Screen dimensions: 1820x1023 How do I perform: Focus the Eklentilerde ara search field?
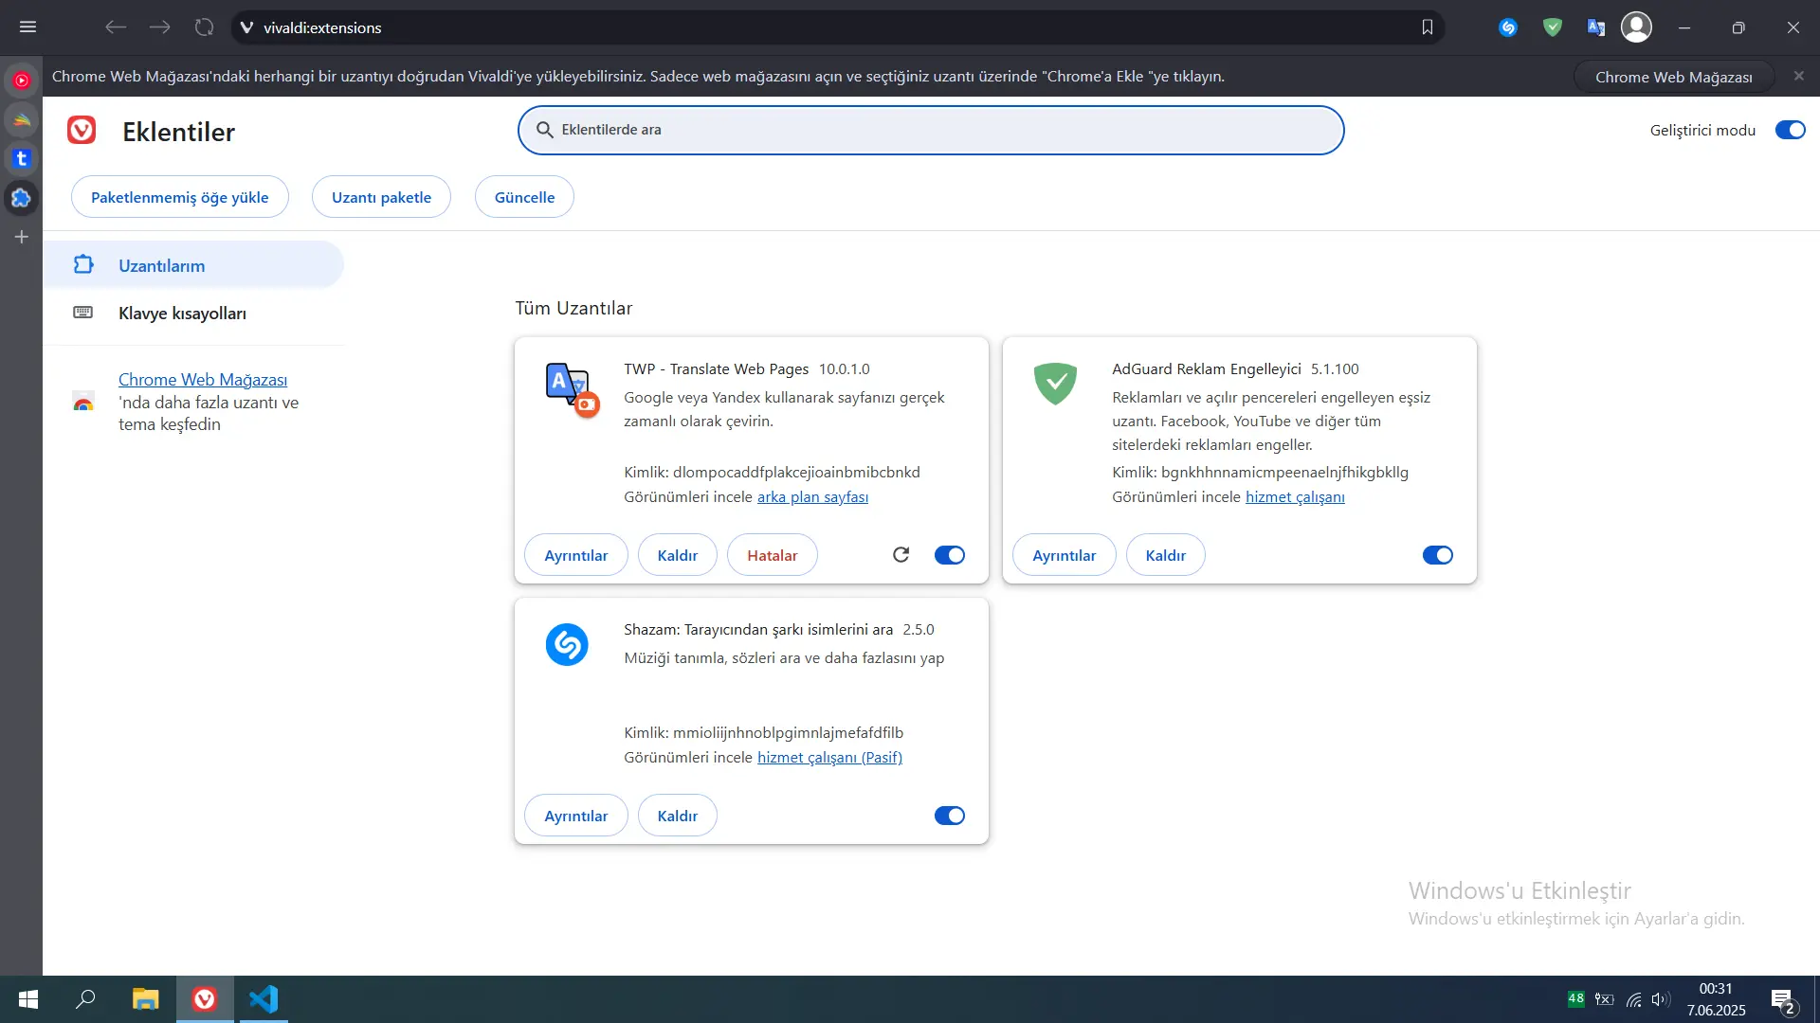click(x=931, y=130)
